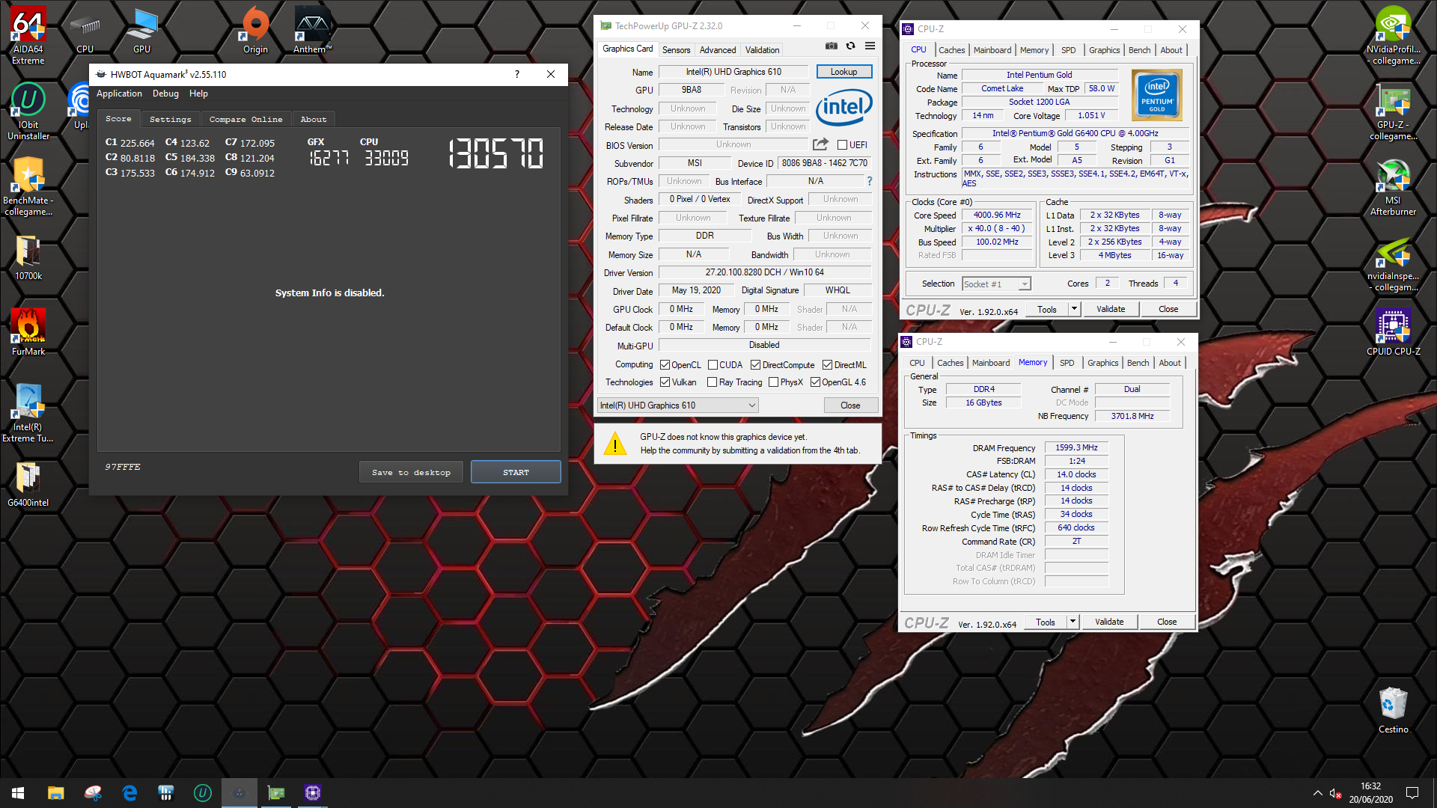The image size is (1437, 808).
Task: Launch MSI Afterburner desktop icon
Action: click(1393, 187)
